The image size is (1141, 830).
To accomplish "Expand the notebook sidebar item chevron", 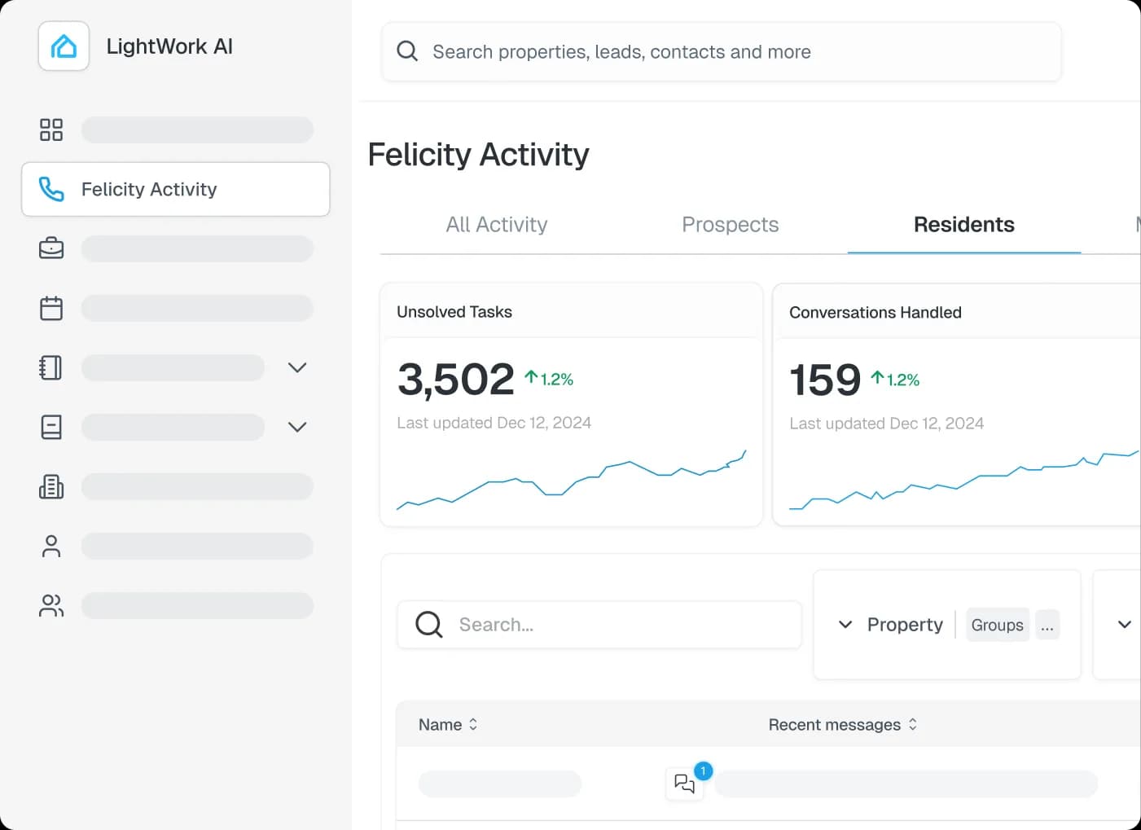I will 297,367.
